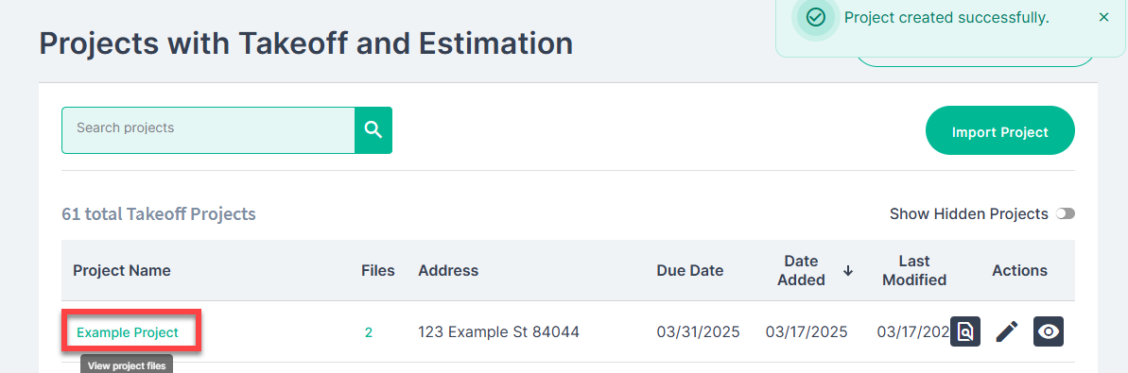Open the view files icon for Example Project

[965, 331]
